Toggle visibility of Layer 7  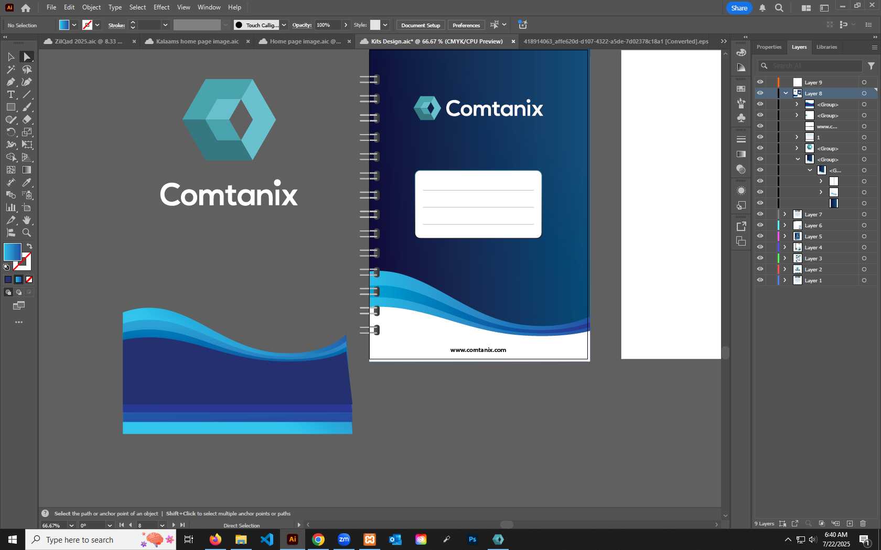point(760,214)
